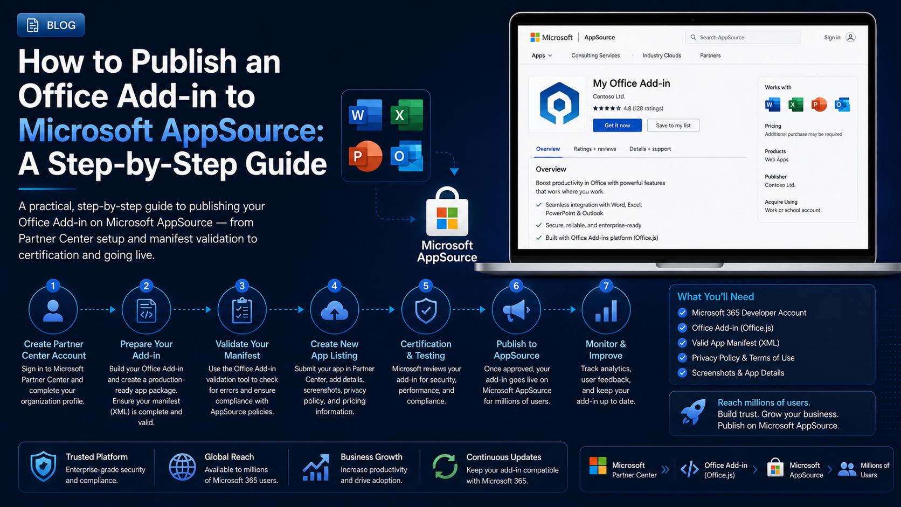Click the Validate Your Manifest checklist icon
The image size is (901, 507).
(242, 310)
